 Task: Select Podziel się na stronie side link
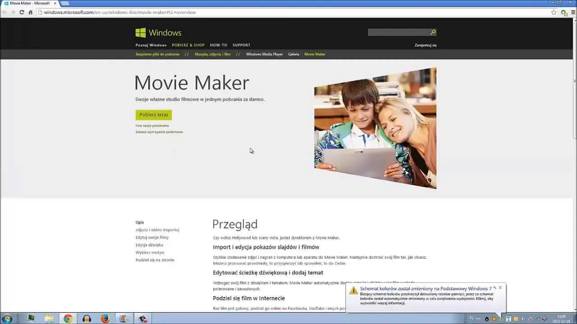[x=155, y=260]
